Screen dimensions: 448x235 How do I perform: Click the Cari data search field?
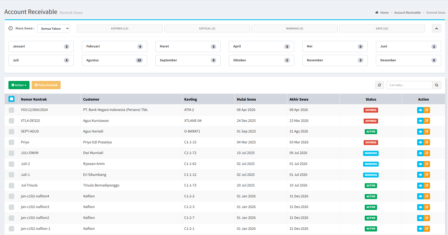coord(409,85)
